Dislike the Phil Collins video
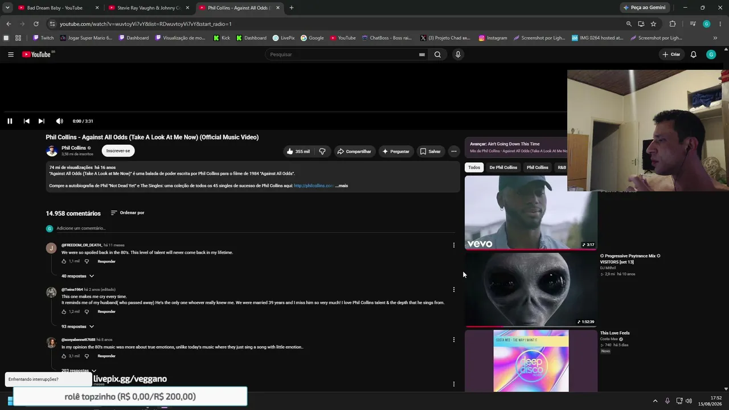Viewport: 729px width, 410px height. 322,151
